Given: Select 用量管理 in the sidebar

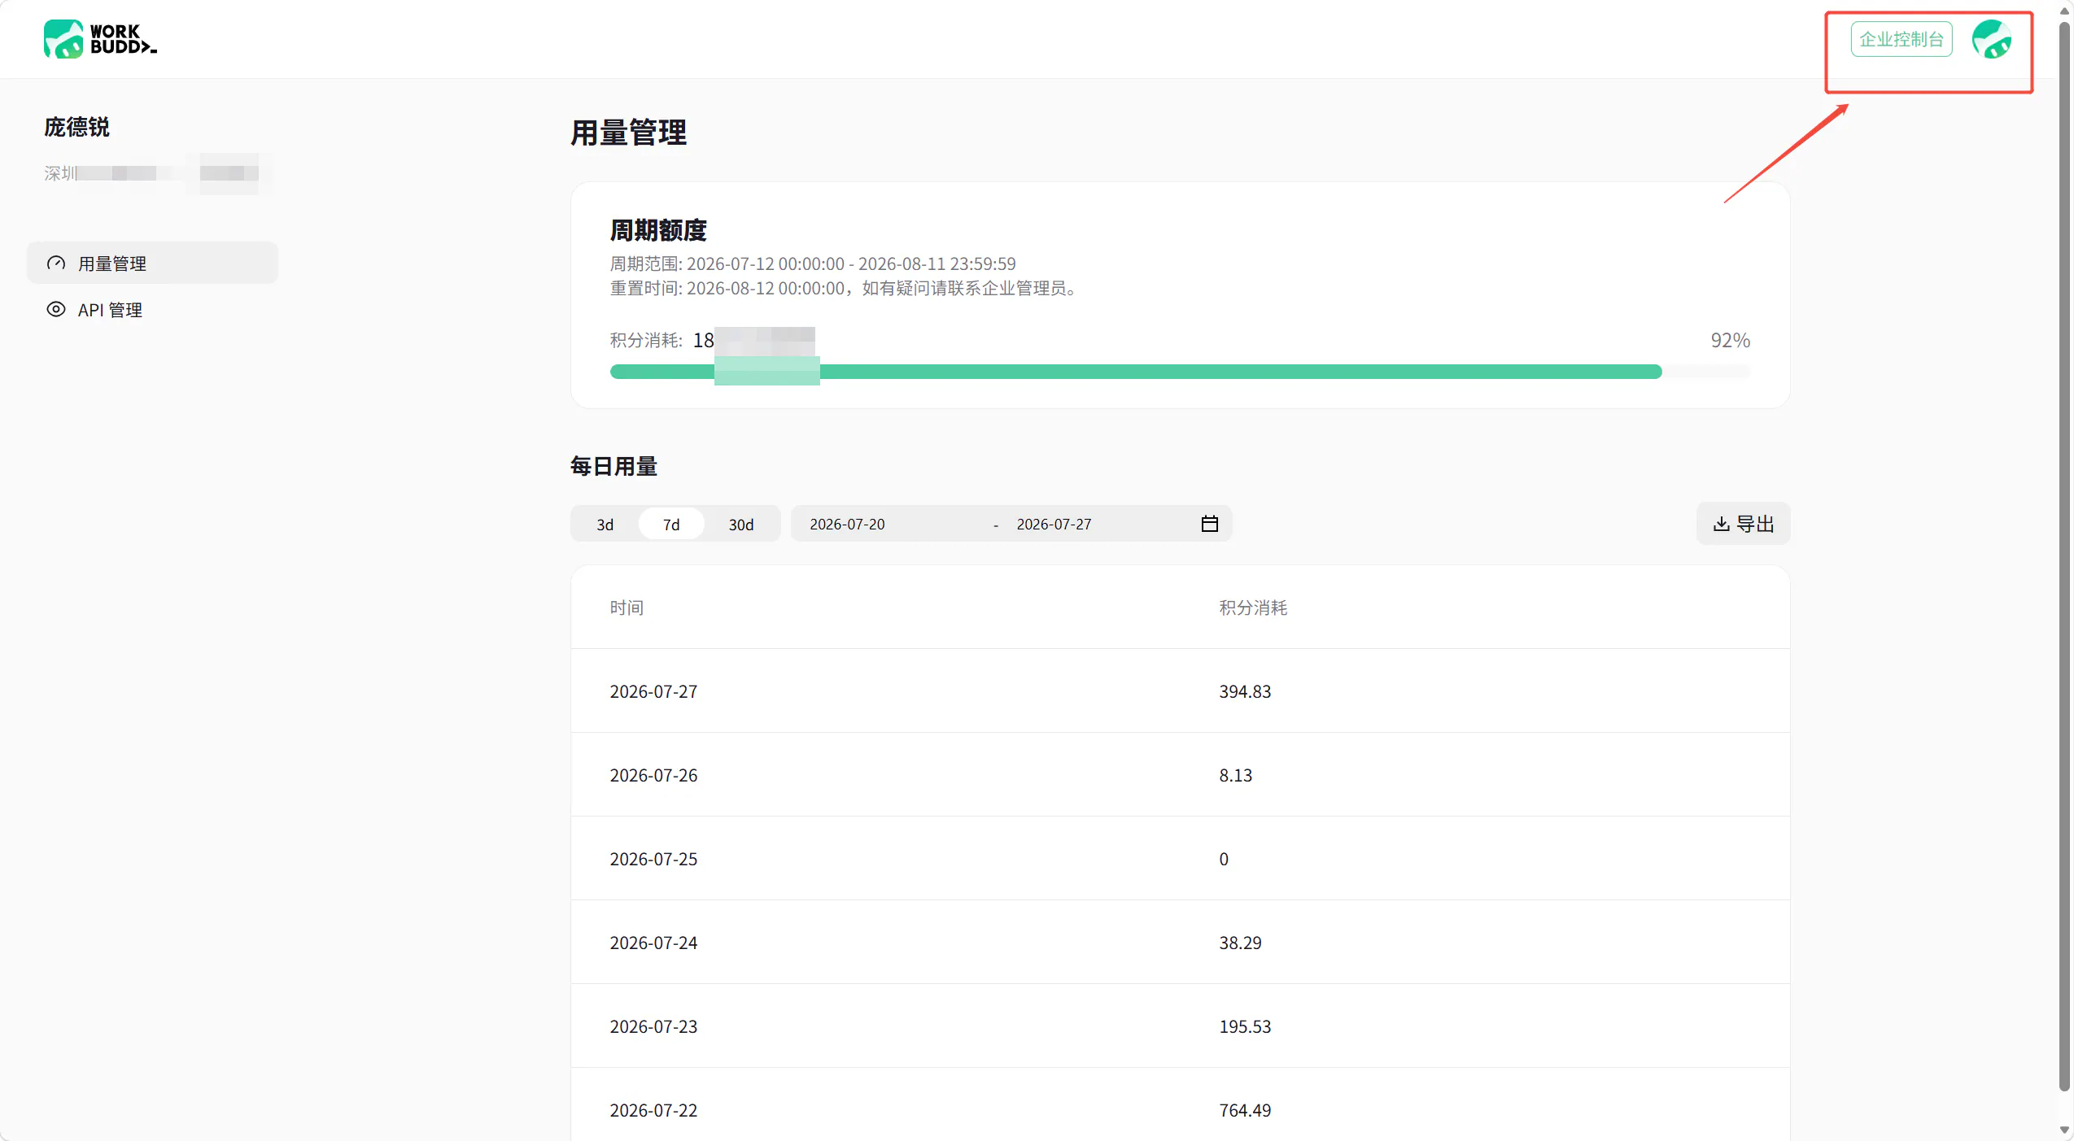Looking at the screenshot, I should (153, 263).
